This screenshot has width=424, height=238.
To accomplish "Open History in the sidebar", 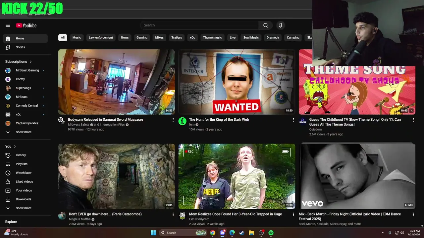I will (25, 155).
